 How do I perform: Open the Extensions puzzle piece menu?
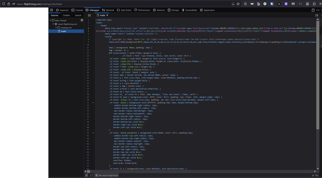(314, 4)
